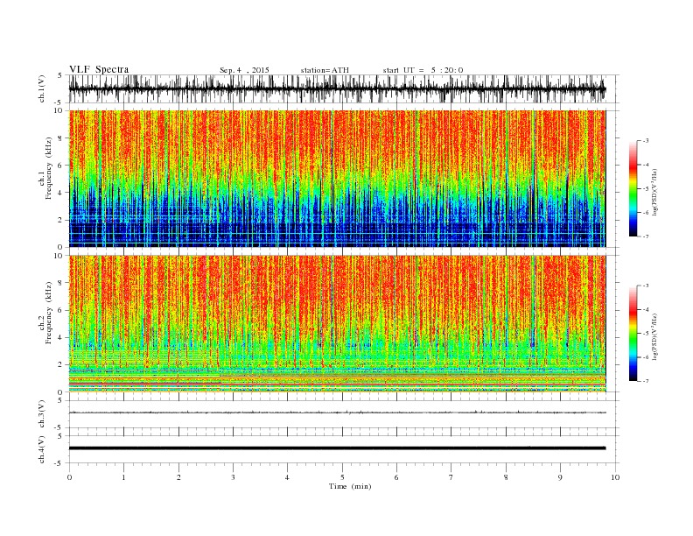Click the 6 minute tick label
The width and height of the screenshot is (693, 536).
(396, 477)
